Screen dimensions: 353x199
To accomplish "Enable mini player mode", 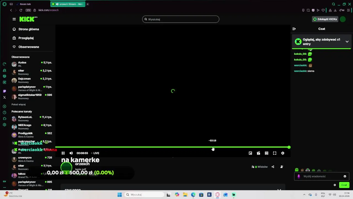I will pos(250,153).
